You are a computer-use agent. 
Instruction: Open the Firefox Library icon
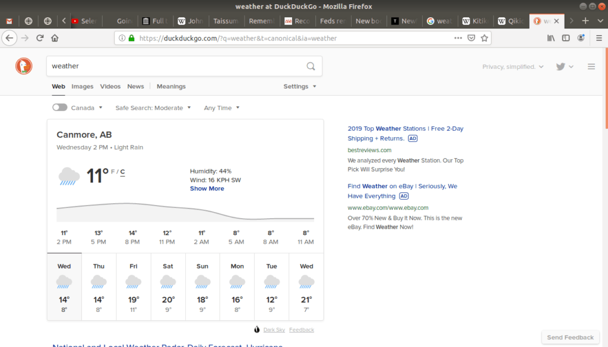click(550, 38)
